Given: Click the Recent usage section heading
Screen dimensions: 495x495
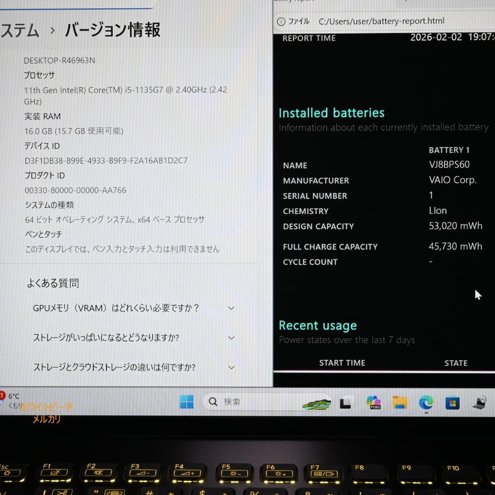Looking at the screenshot, I should pos(318,325).
